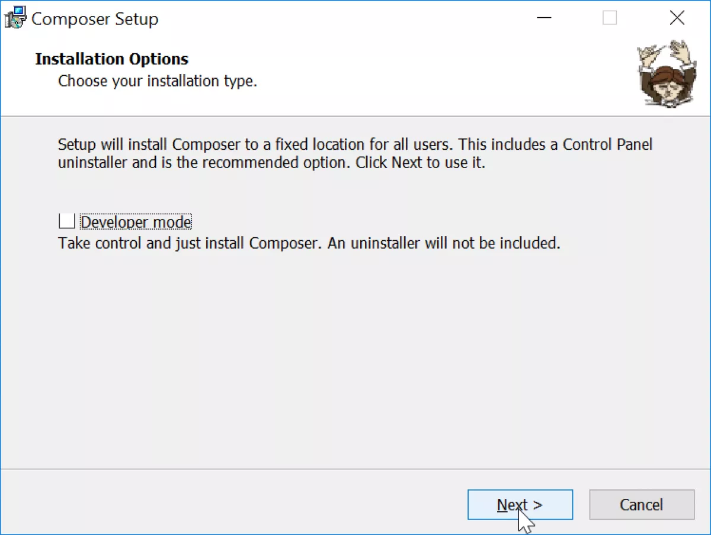Select the dotted-focus Developer mode caption

click(x=136, y=221)
